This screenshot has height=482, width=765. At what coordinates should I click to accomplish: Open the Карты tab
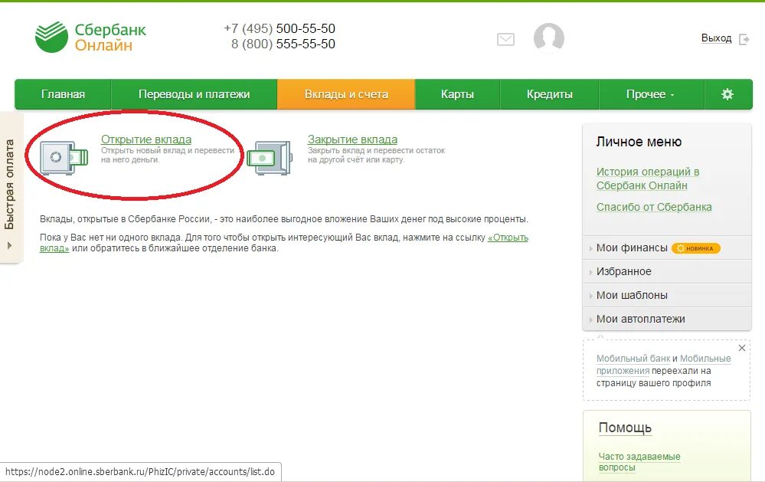(457, 94)
